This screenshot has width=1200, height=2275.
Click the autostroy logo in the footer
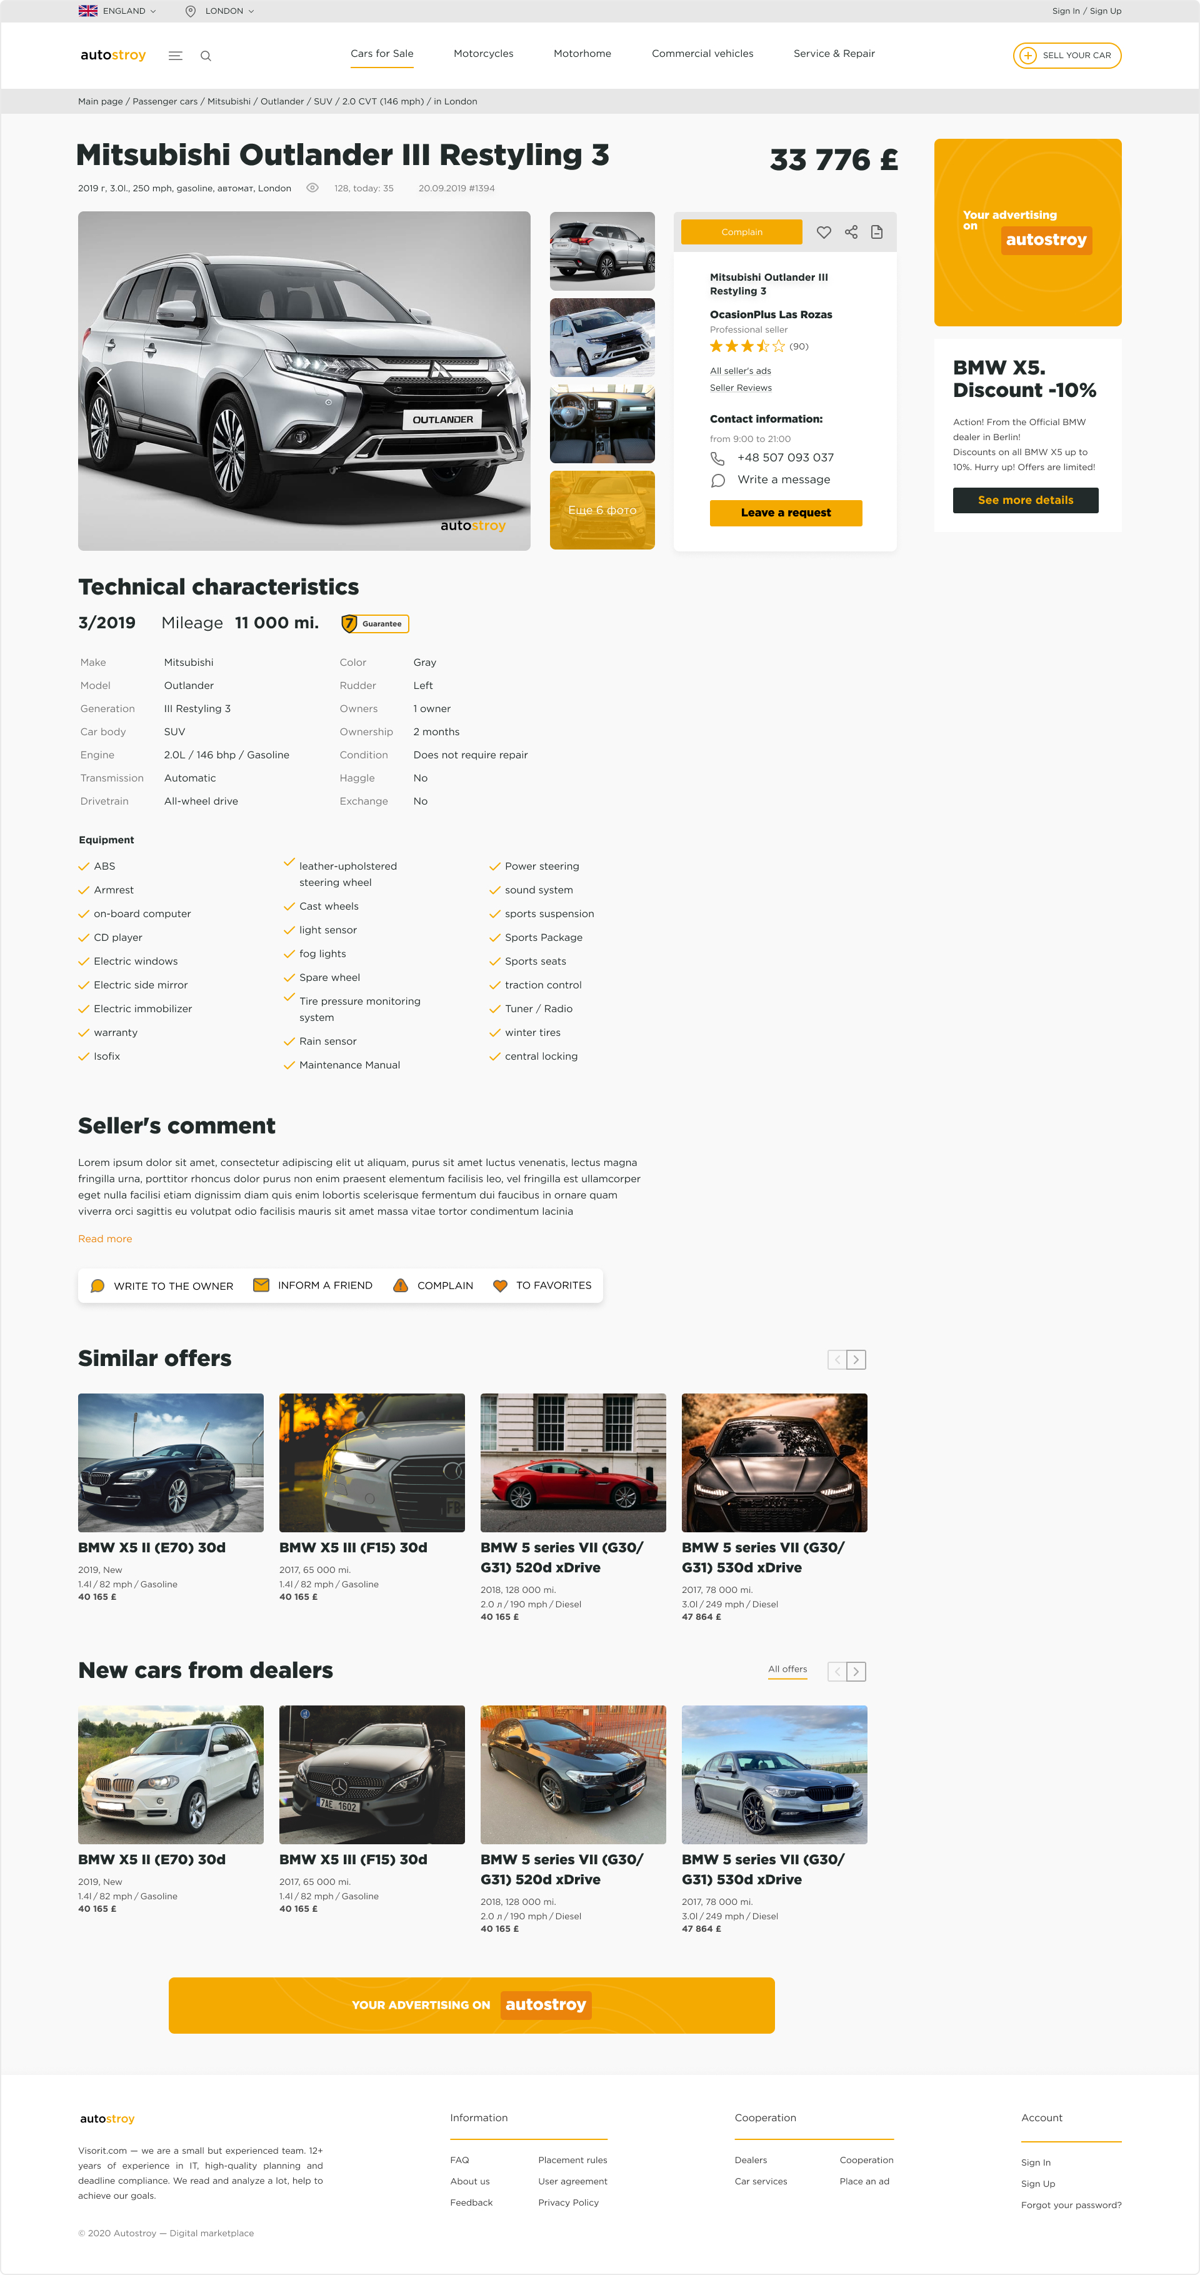tap(107, 2119)
